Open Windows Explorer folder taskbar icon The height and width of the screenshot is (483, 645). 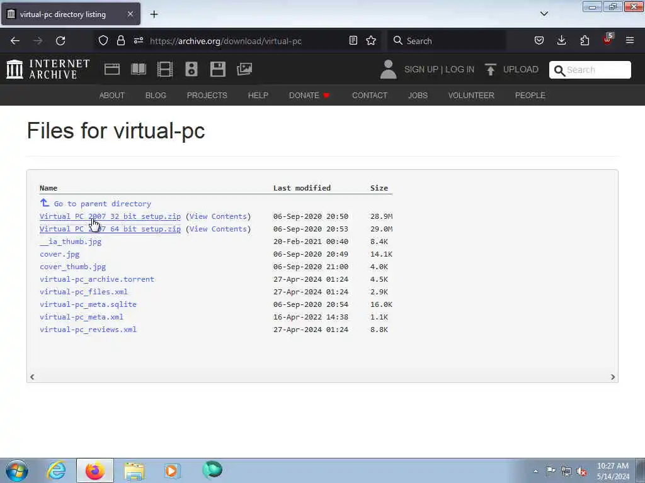(134, 470)
